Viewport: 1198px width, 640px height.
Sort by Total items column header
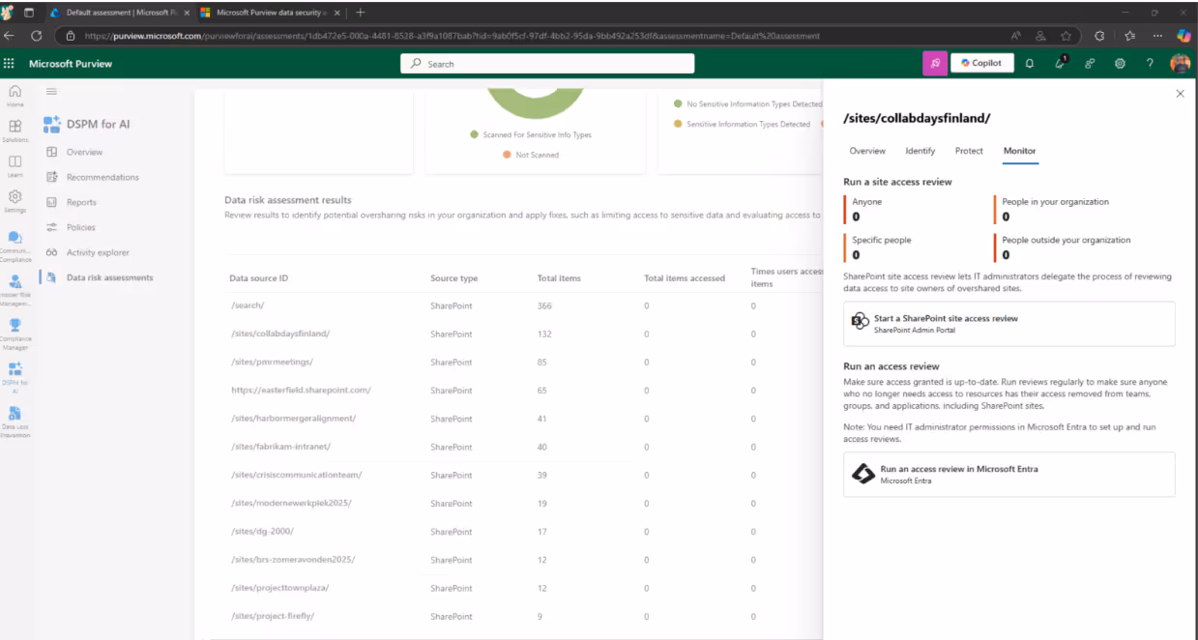(x=559, y=278)
